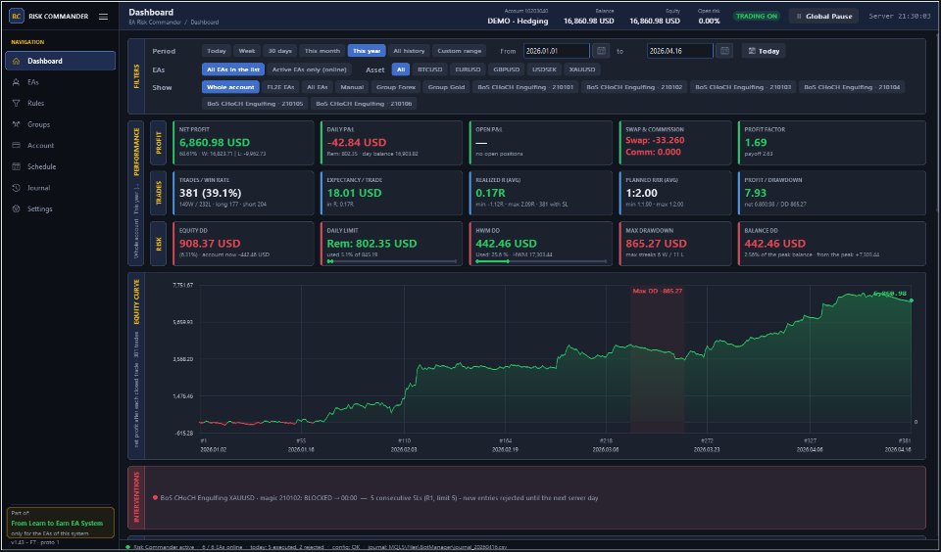Click the Max Drawdown 865.27 USD card
This screenshot has width=941, height=552.
pos(675,244)
